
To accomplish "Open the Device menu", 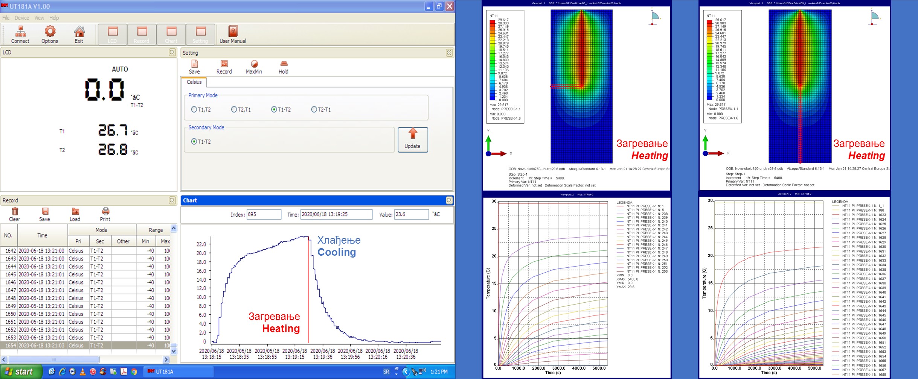I will (x=22, y=18).
